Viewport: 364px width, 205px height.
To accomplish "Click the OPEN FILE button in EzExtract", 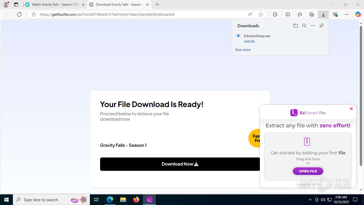I will 308,171.
